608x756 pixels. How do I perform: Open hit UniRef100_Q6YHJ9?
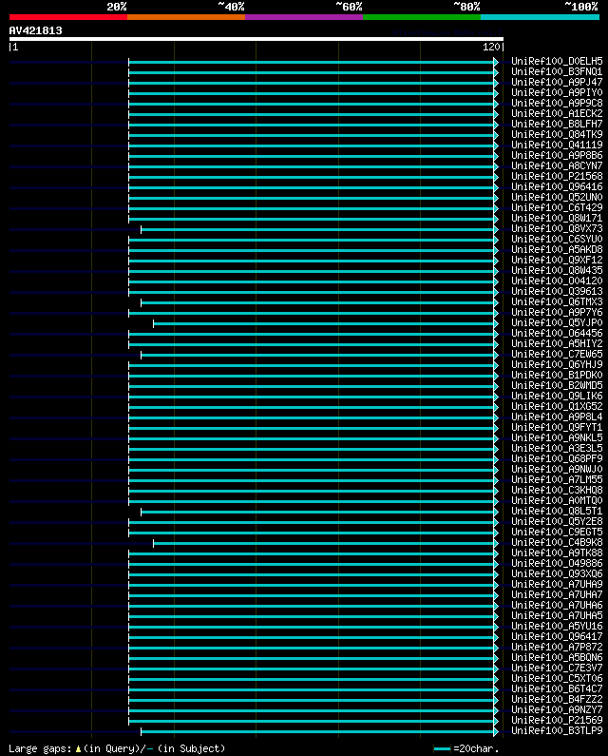(x=557, y=364)
